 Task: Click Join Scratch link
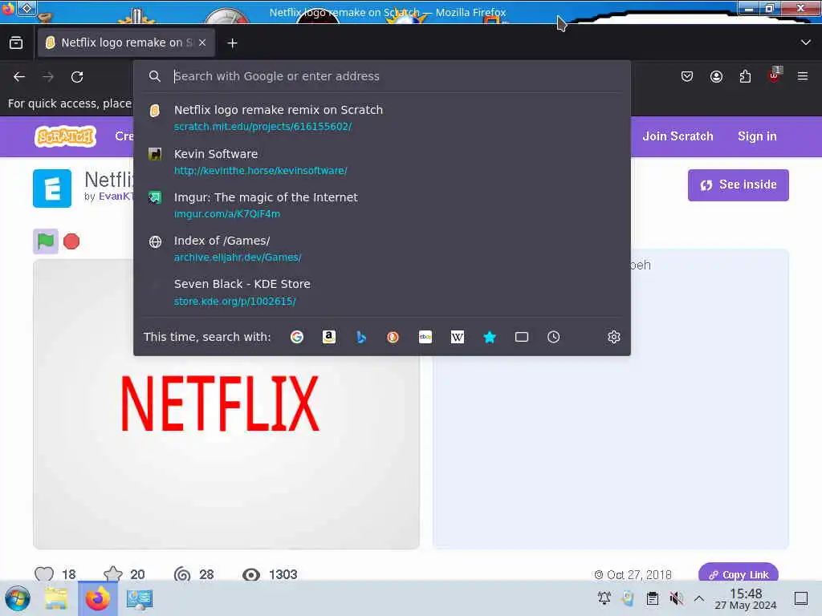pos(678,136)
